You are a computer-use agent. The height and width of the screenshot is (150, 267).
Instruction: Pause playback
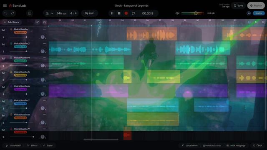pos(112,13)
